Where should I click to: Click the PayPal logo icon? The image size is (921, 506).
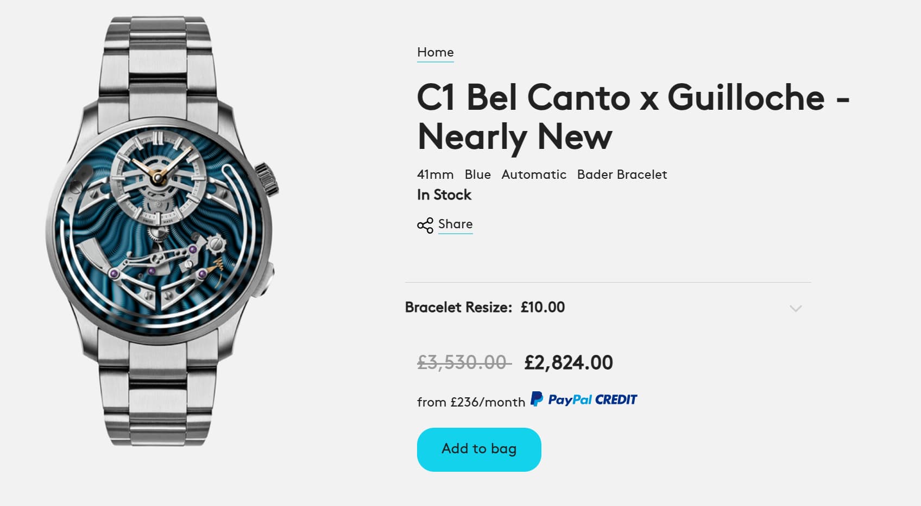(537, 399)
